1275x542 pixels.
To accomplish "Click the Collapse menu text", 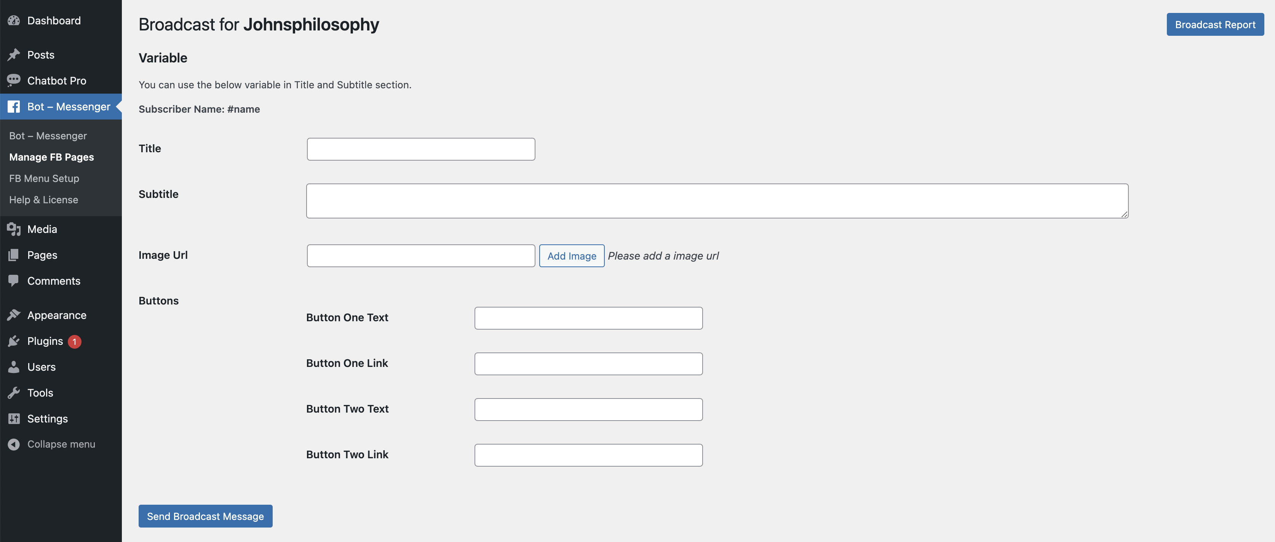I will pos(61,444).
